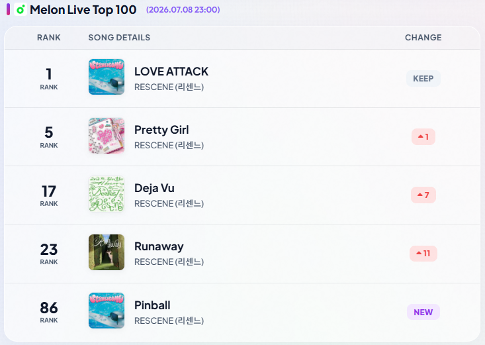Click the CHANGE column header
The height and width of the screenshot is (345, 485).
click(x=423, y=38)
